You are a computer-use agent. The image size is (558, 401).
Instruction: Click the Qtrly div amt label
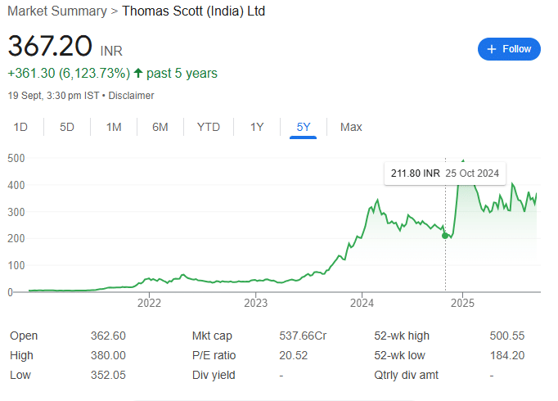pyautogui.click(x=406, y=375)
